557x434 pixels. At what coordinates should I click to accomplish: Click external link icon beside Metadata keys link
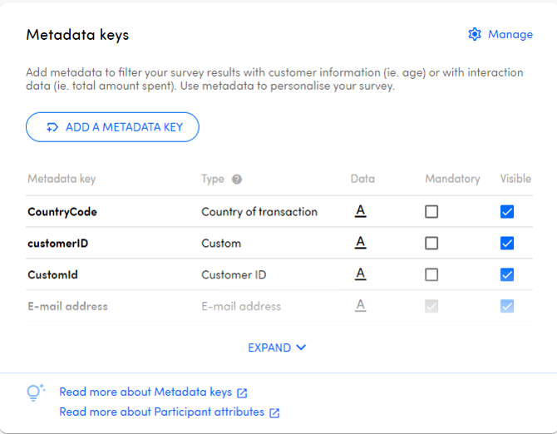click(242, 393)
